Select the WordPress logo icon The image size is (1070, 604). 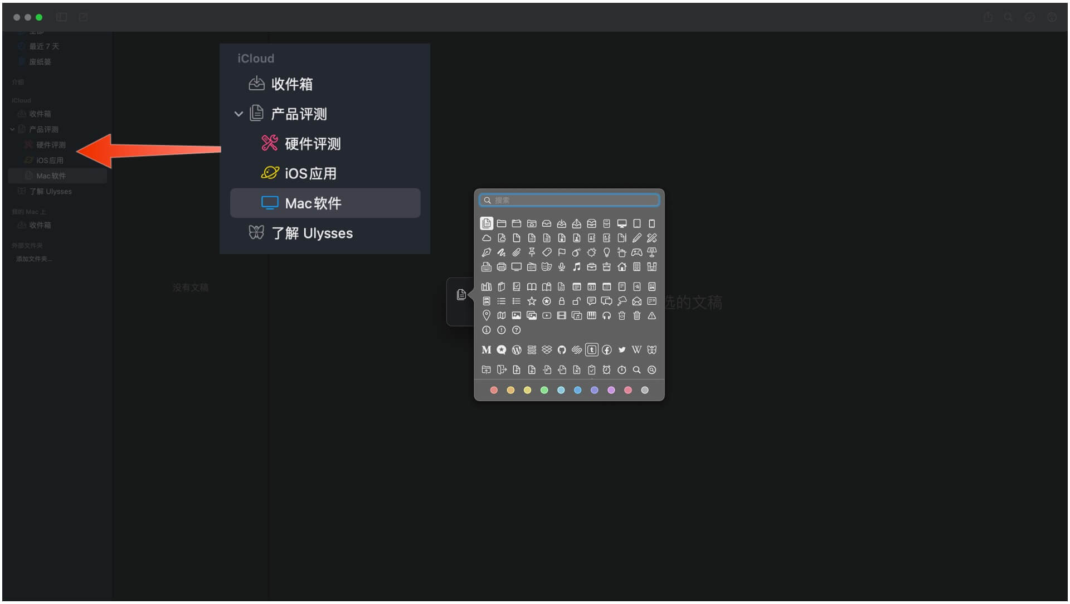(516, 350)
